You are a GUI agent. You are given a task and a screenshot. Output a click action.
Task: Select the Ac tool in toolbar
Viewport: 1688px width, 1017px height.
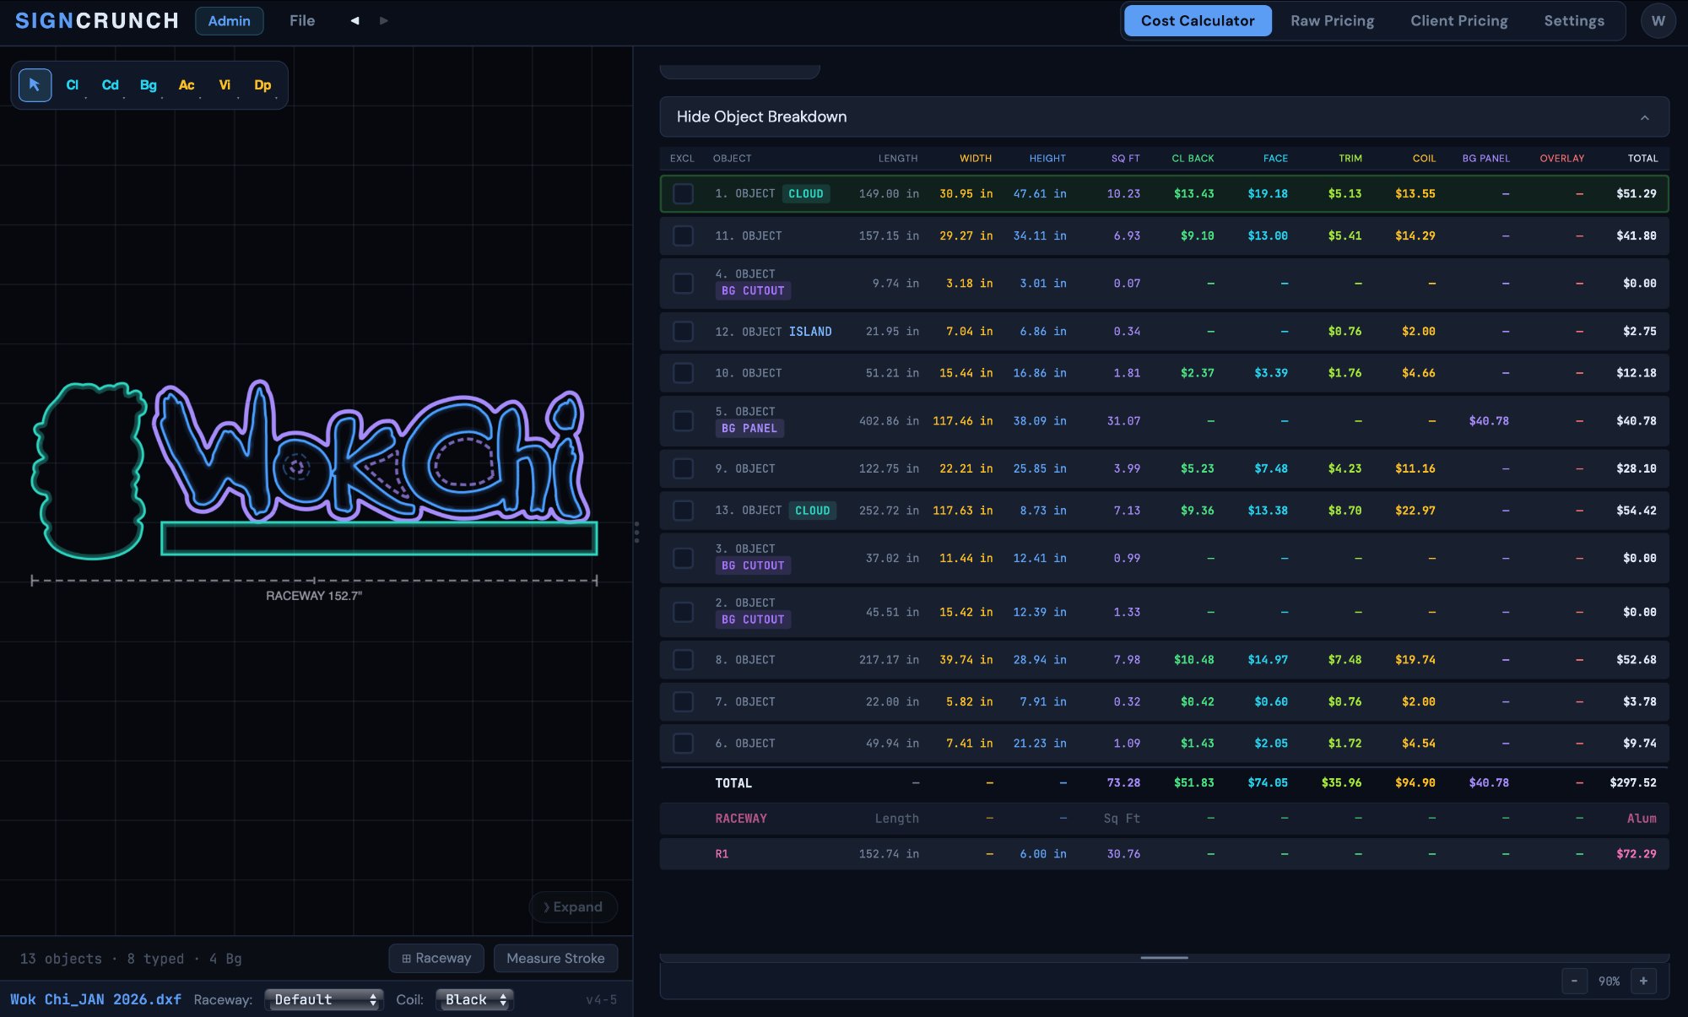pyautogui.click(x=187, y=85)
